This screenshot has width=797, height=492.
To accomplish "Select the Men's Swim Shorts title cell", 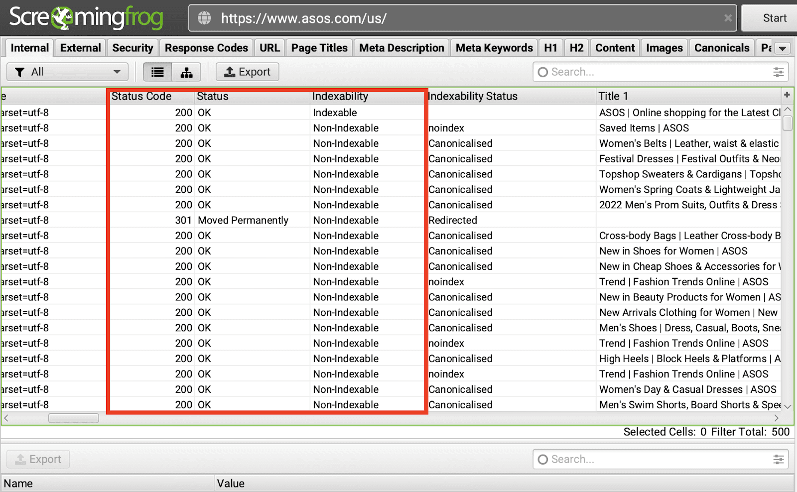I will (689, 405).
